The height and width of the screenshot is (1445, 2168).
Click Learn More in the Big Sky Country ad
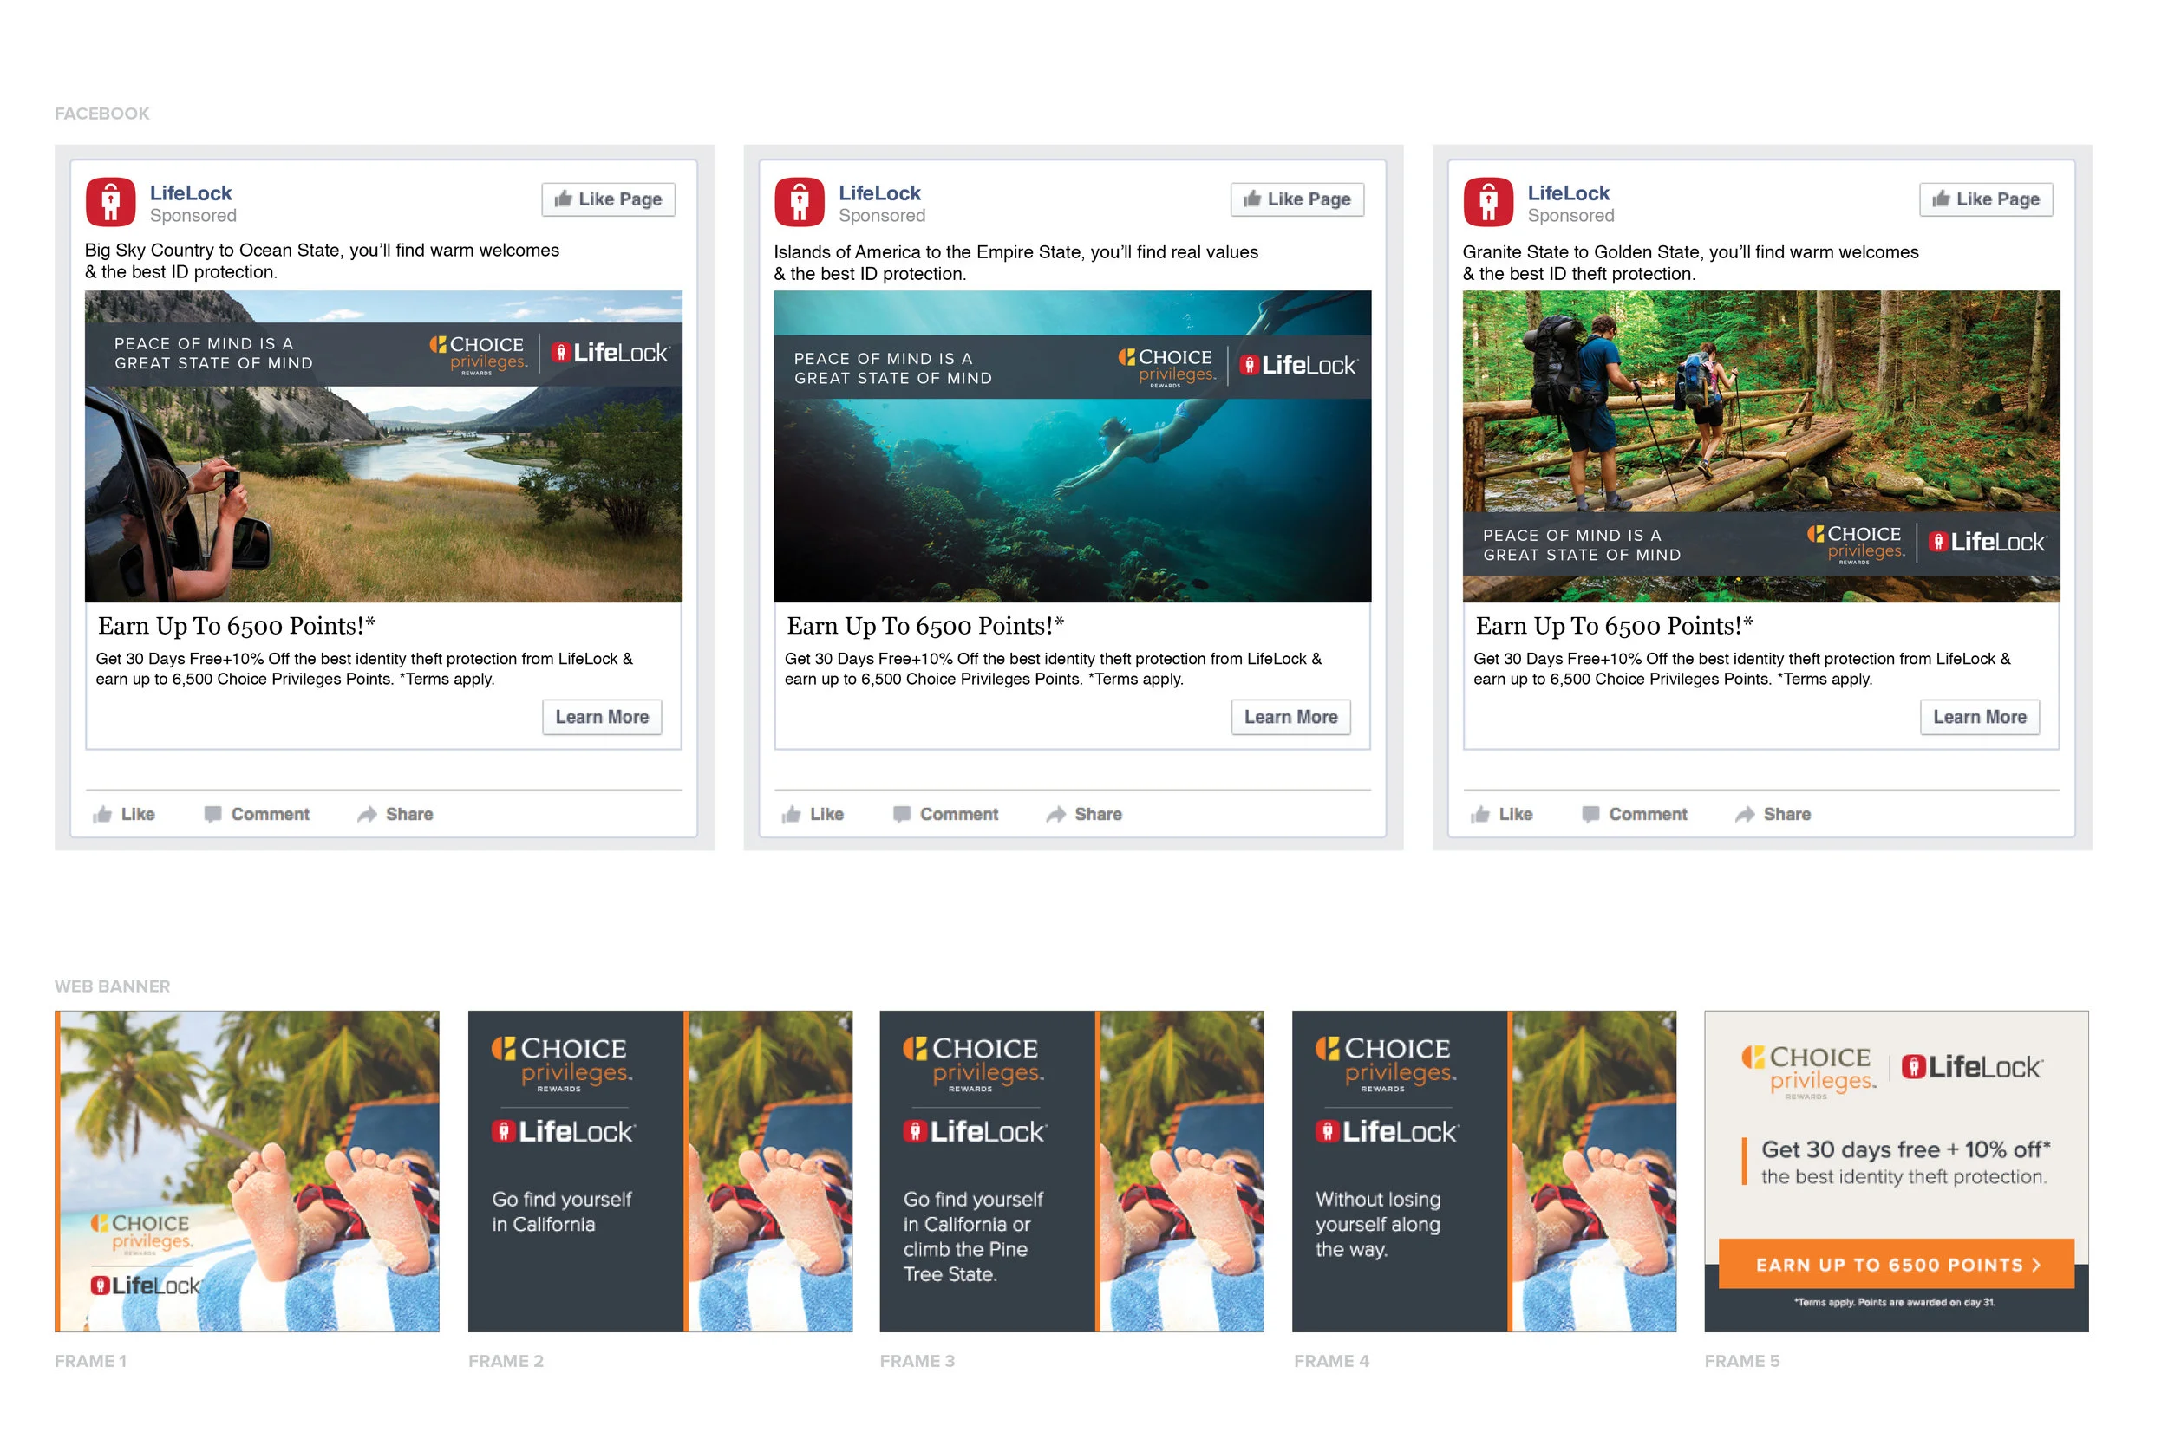pyautogui.click(x=602, y=717)
